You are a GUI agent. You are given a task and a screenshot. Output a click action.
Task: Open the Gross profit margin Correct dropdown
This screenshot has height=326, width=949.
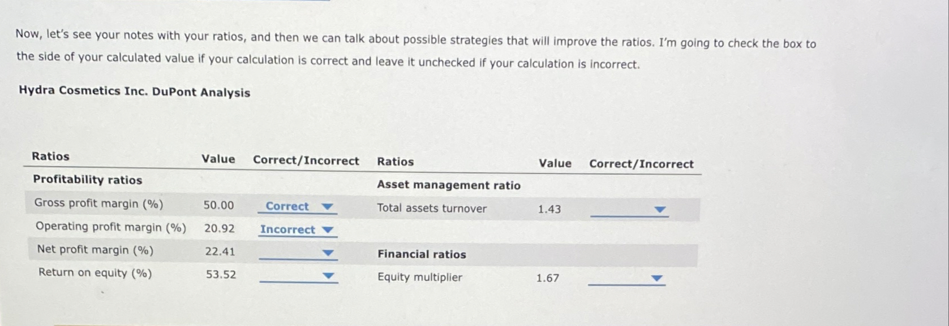[327, 207]
